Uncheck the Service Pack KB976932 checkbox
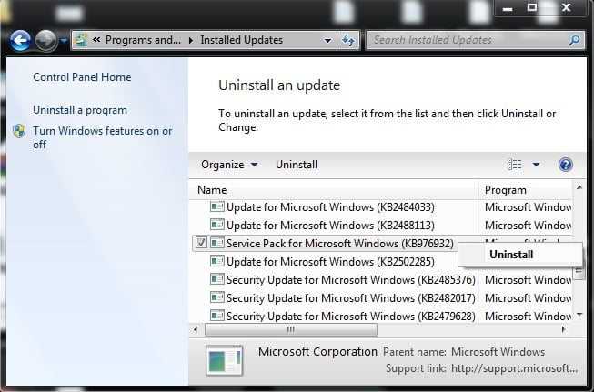594x392 pixels. [x=201, y=243]
